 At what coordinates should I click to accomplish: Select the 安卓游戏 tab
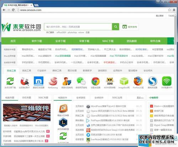pyautogui.click(x=81, y=98)
